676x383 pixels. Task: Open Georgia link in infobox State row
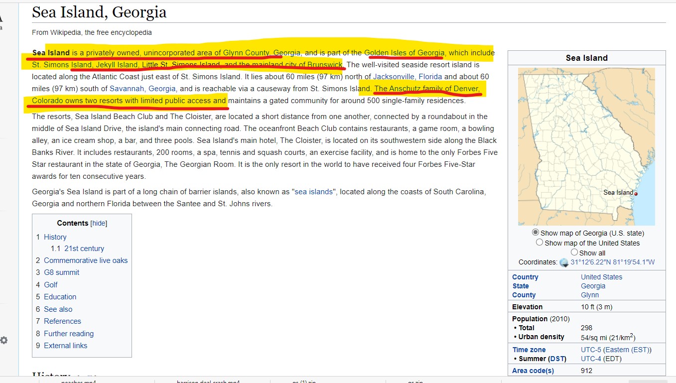[x=593, y=286]
